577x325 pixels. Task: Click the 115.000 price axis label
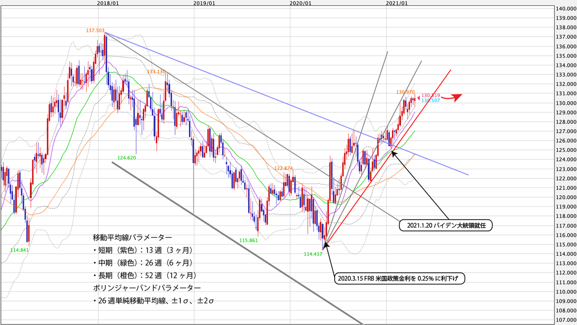(x=566, y=245)
